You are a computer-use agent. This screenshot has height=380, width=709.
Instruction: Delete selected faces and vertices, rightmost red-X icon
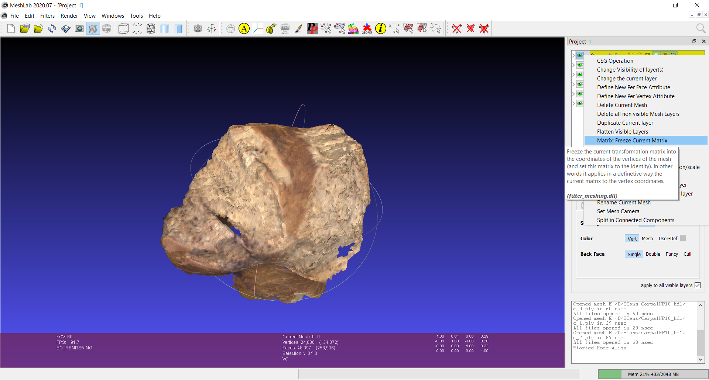[x=484, y=28]
